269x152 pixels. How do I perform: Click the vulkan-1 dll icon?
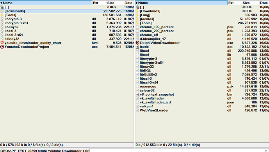[137, 107]
